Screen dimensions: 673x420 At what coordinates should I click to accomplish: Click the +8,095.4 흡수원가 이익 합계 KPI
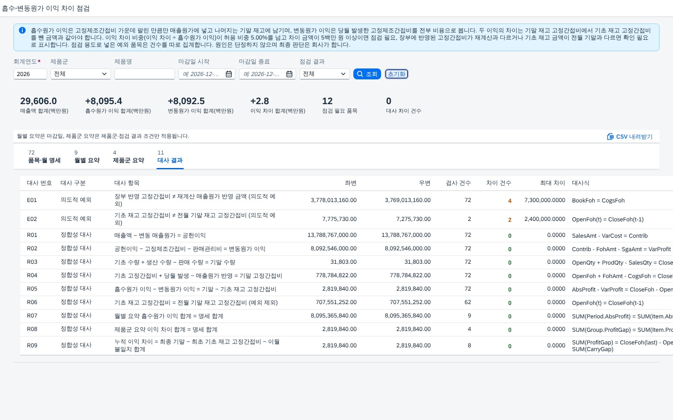(x=118, y=105)
